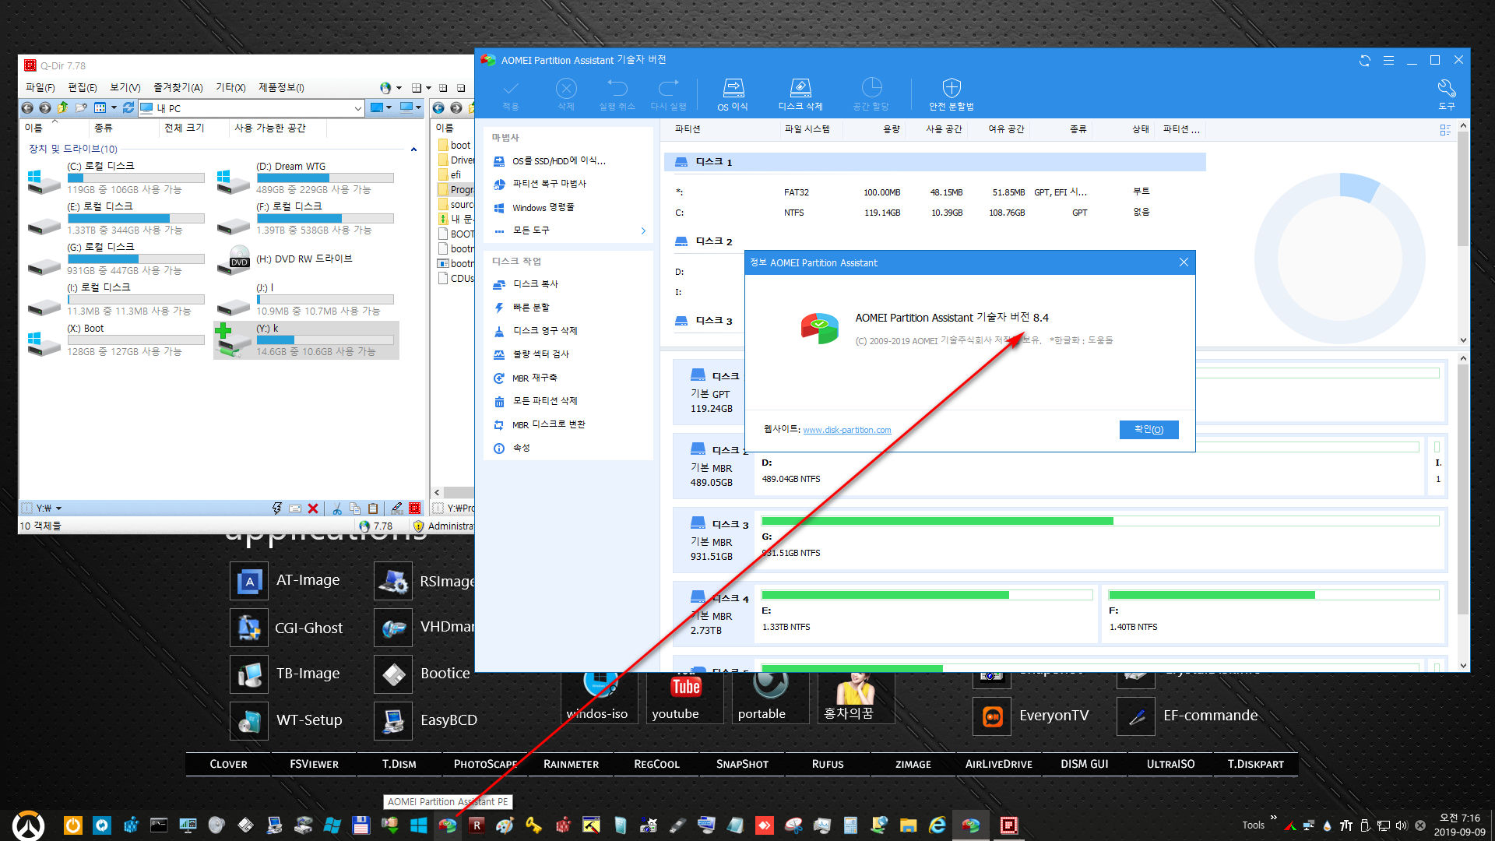Open Q-Dir 편집(E) menu

[83, 88]
